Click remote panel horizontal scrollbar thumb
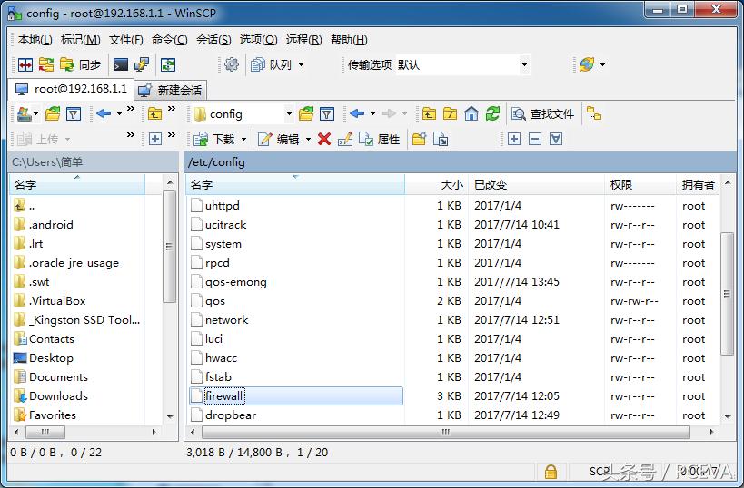This screenshot has height=488, width=744. click(x=445, y=432)
